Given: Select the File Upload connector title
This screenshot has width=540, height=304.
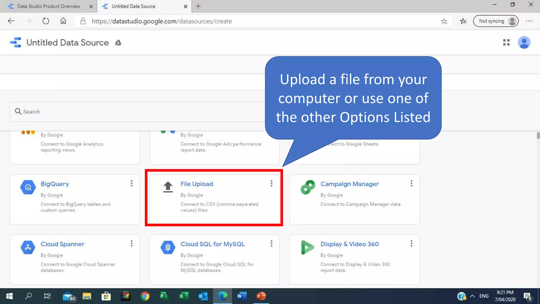Looking at the screenshot, I should coord(197,184).
